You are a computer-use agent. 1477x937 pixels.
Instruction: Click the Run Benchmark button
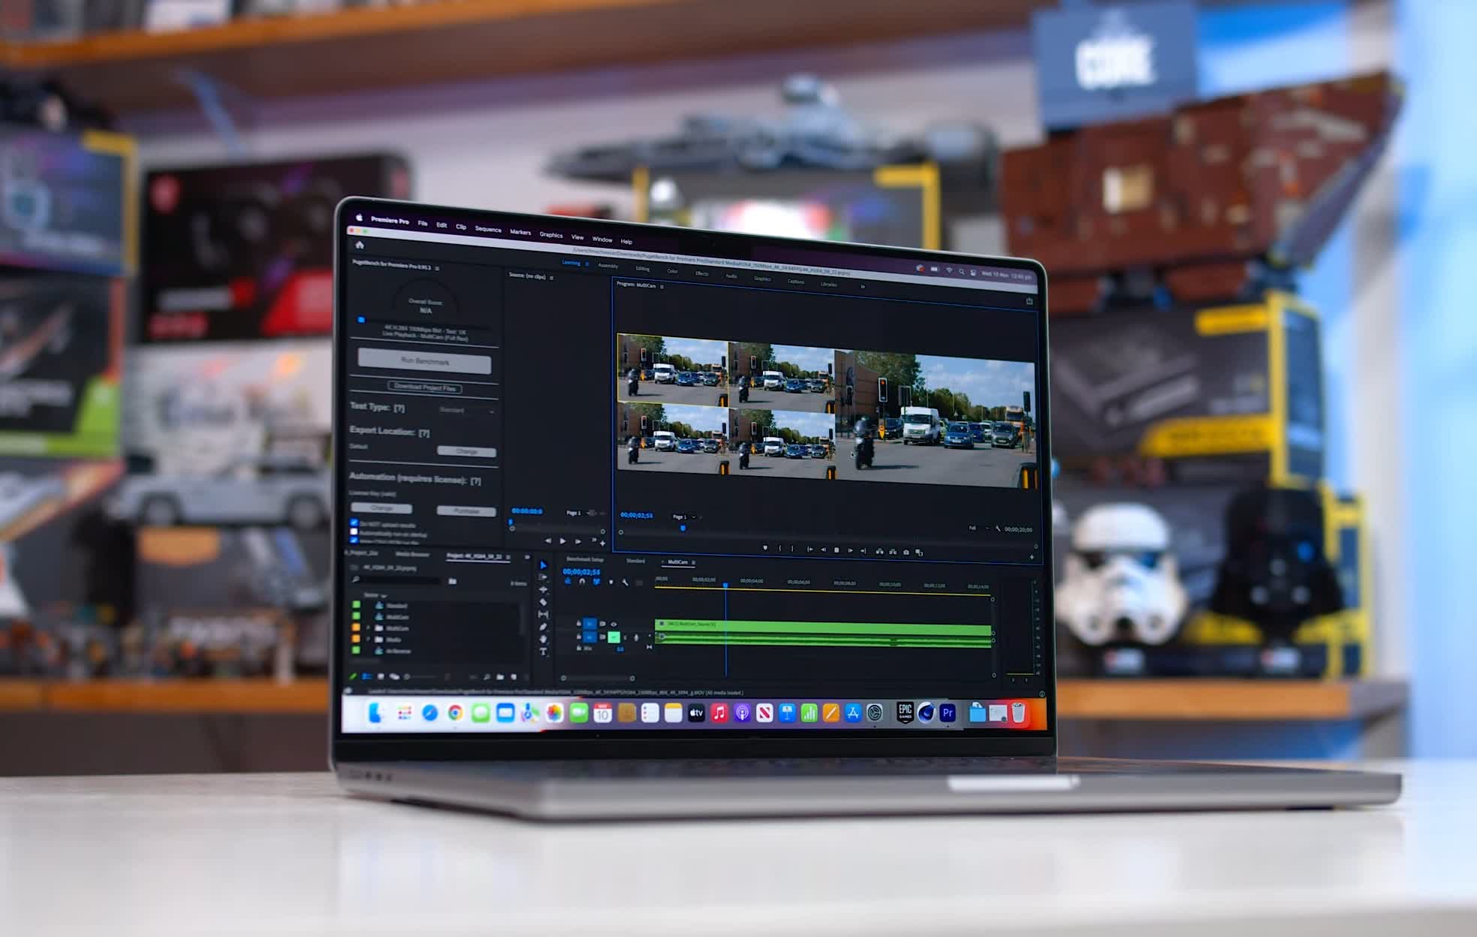click(x=424, y=361)
